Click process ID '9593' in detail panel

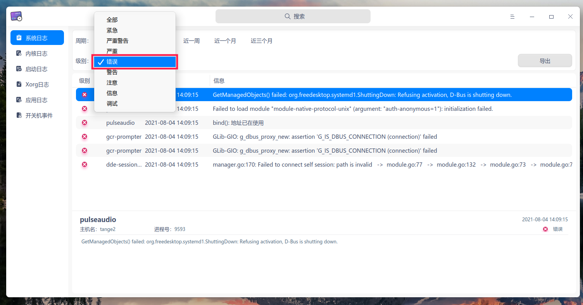click(x=180, y=229)
